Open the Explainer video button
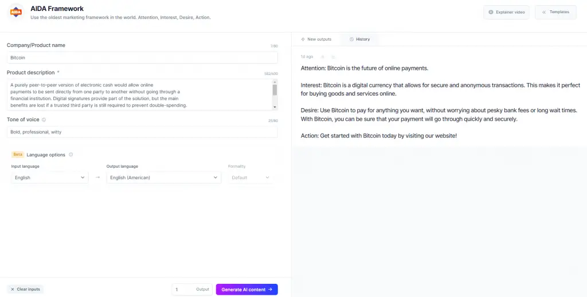 click(506, 13)
